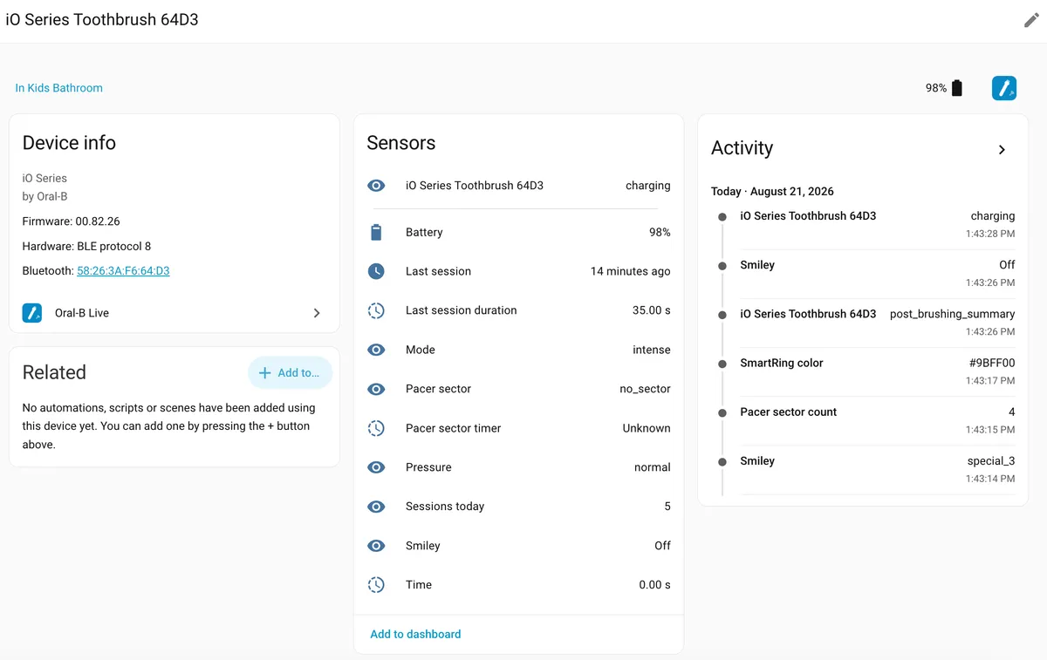The height and width of the screenshot is (660, 1047).
Task: Open full Activity log via arrow
Action: tap(1002, 150)
